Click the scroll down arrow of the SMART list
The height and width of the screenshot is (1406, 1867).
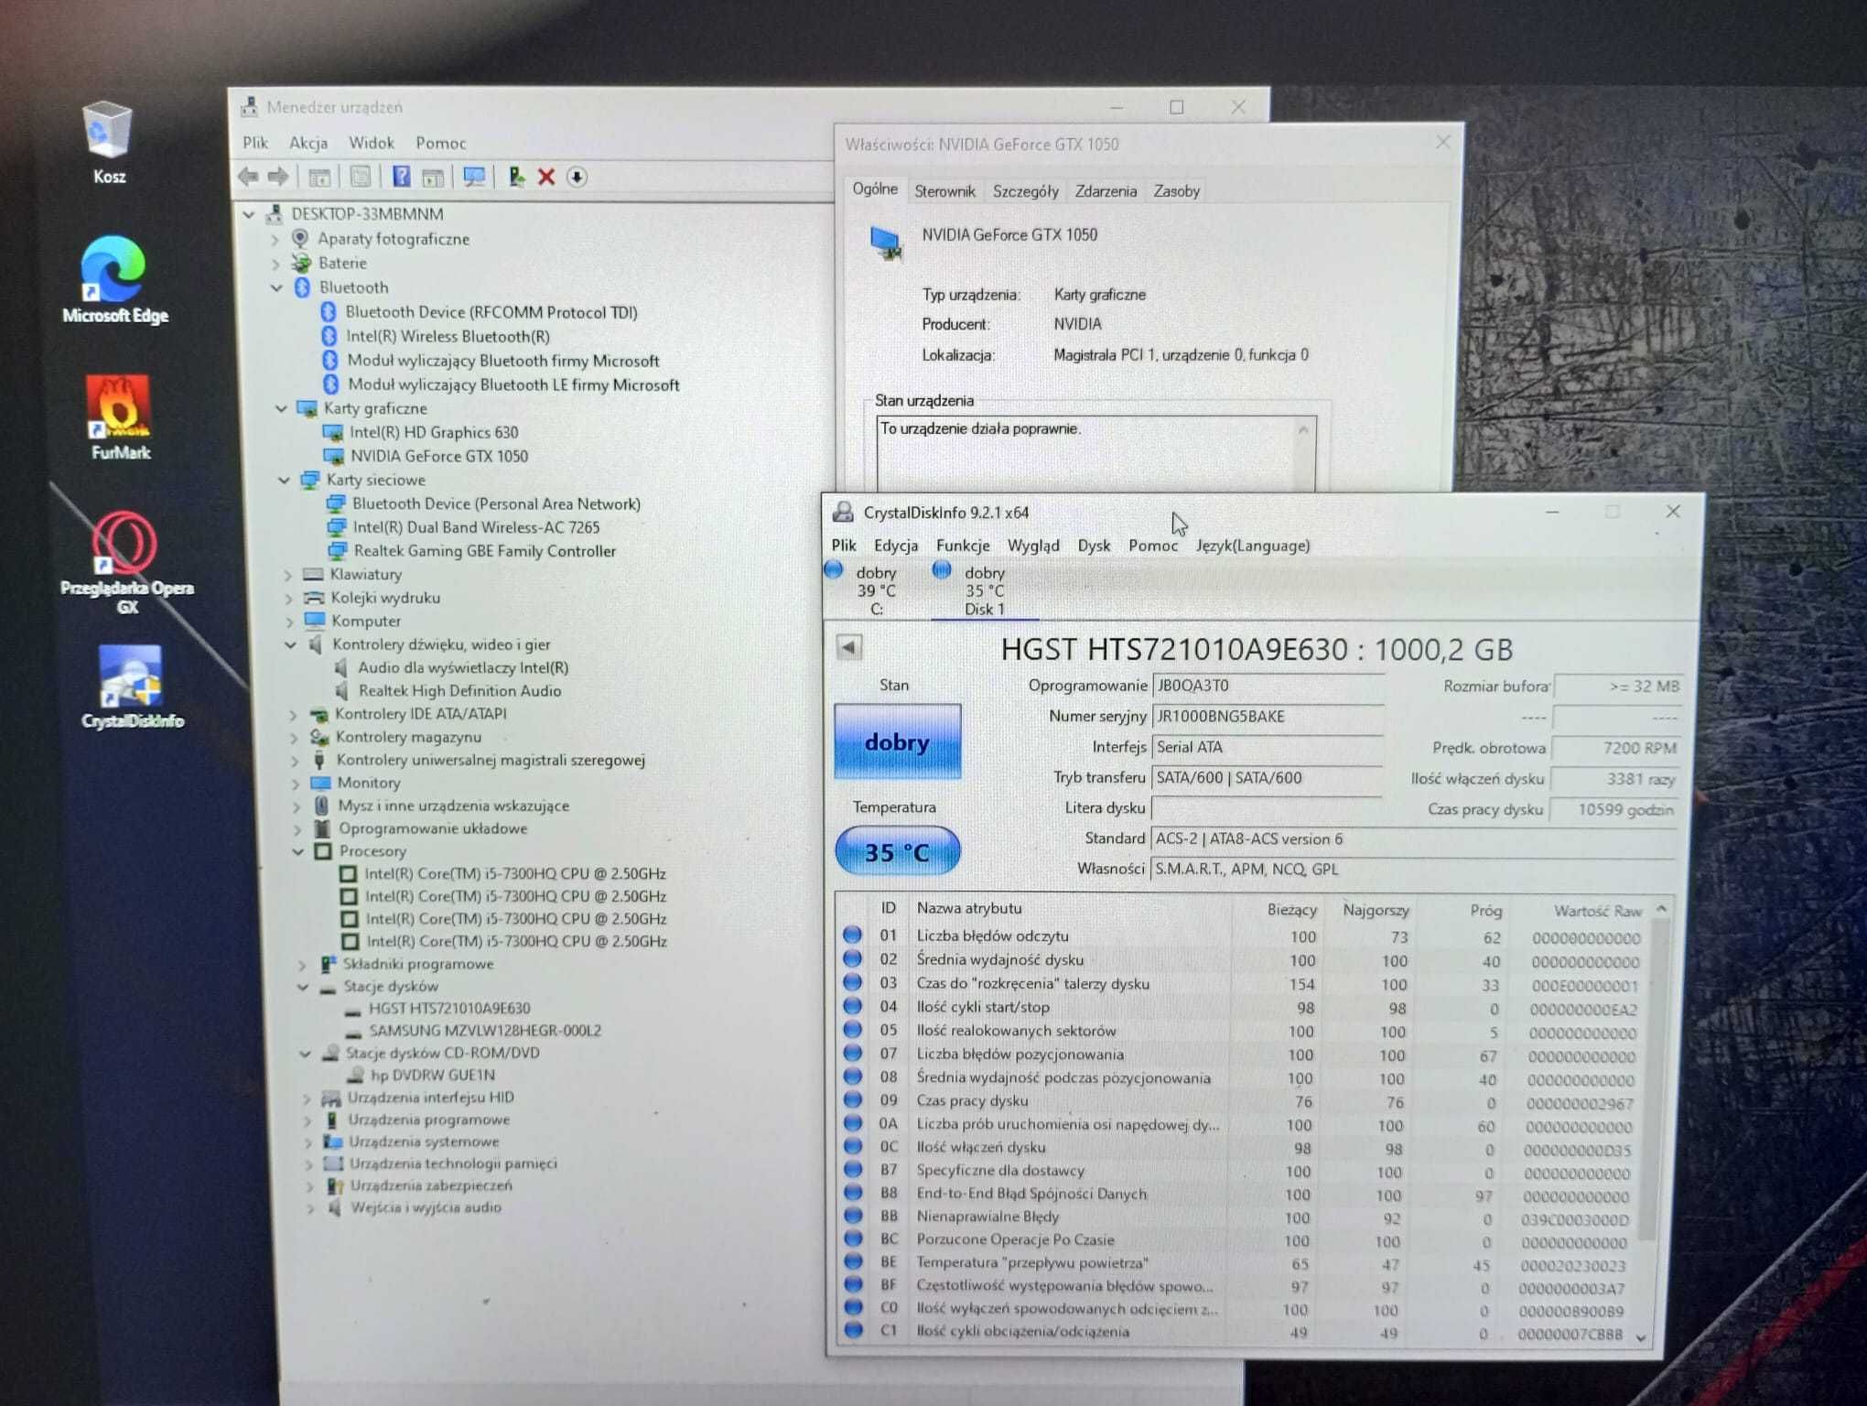pos(1642,1337)
